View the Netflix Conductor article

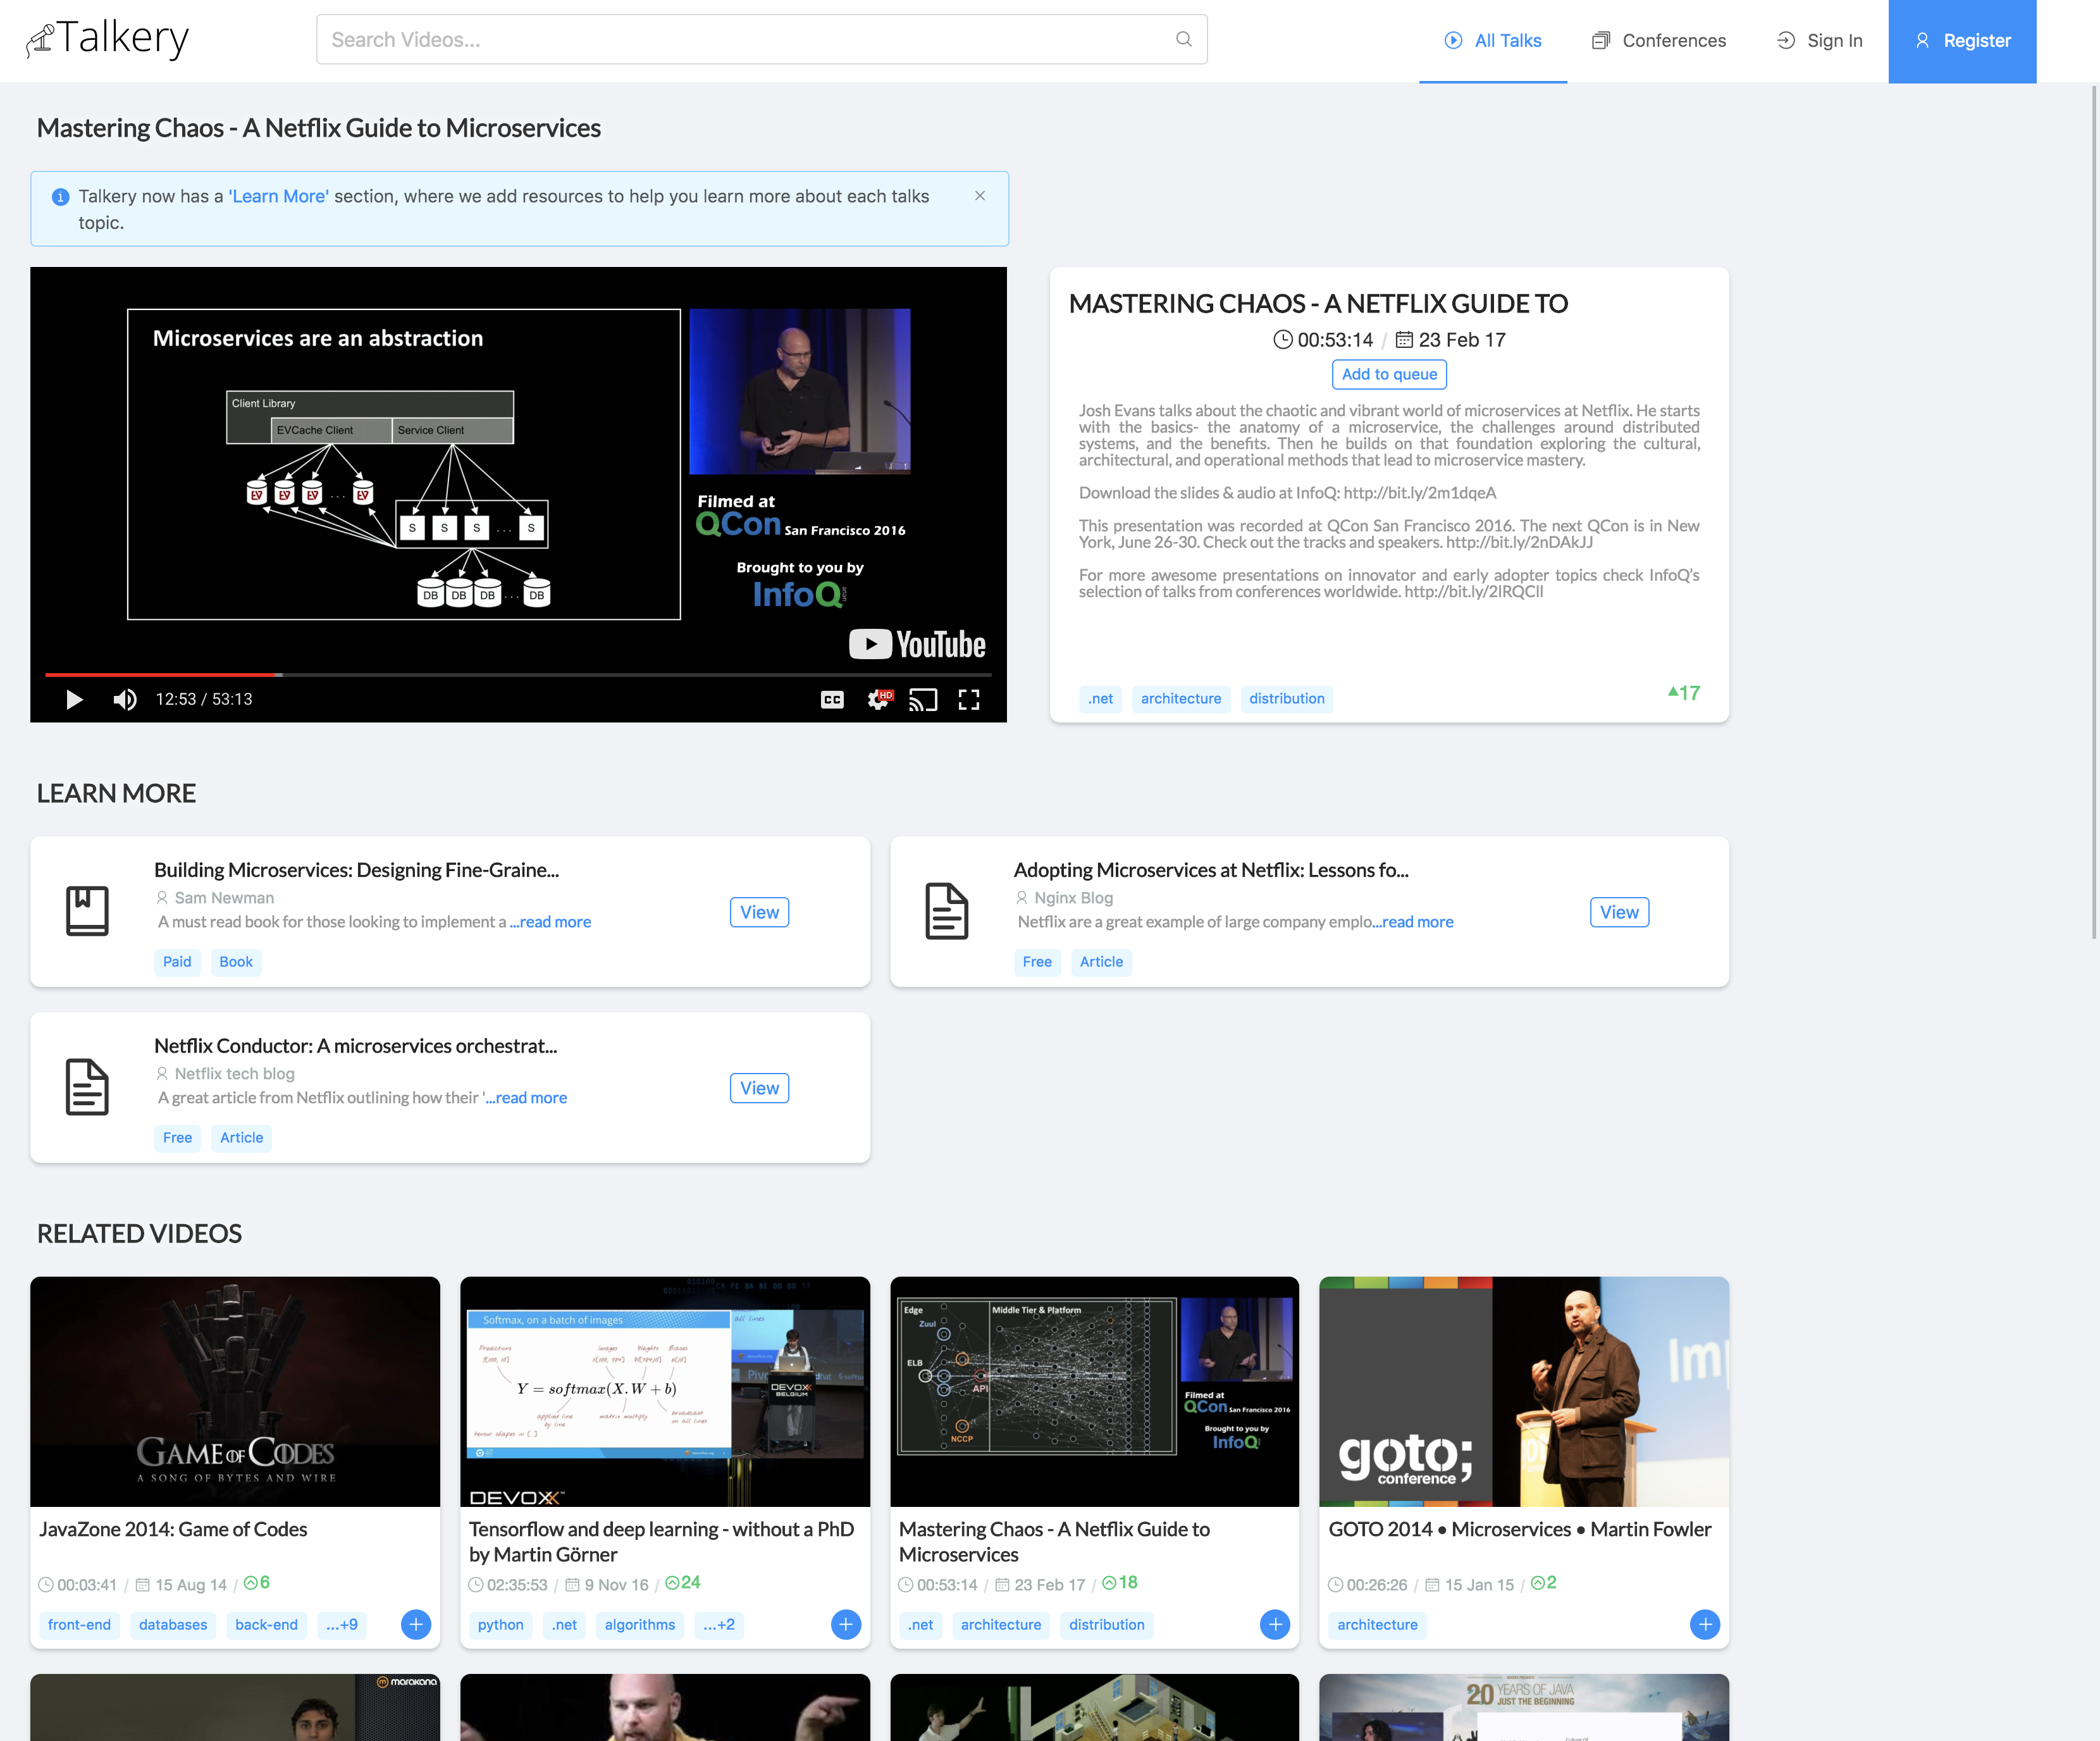coord(759,1088)
